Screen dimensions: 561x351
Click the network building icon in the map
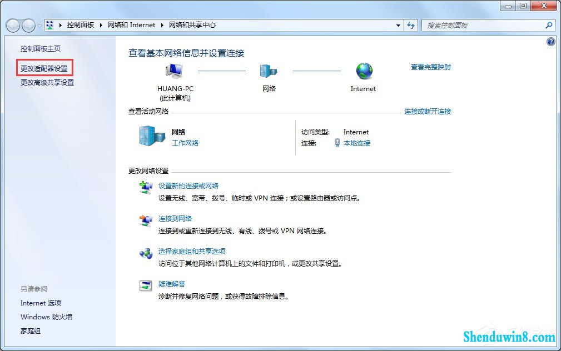(x=269, y=71)
